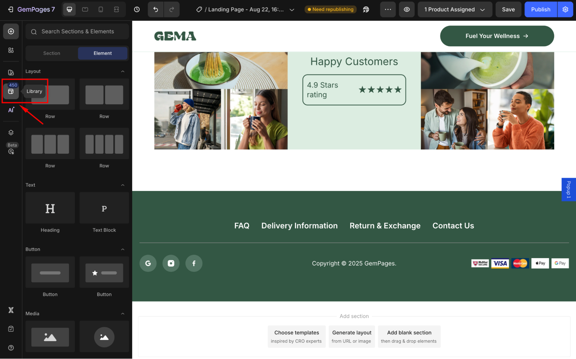Click the blue Publish button

(x=541, y=10)
